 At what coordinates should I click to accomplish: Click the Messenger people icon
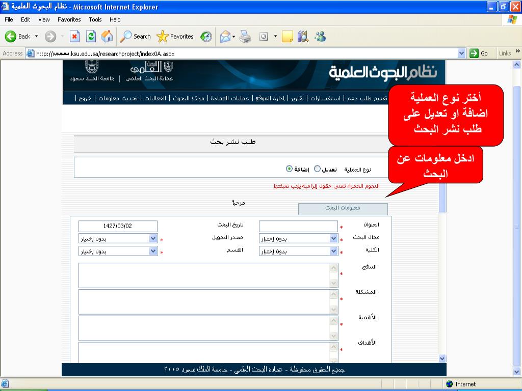(x=320, y=37)
